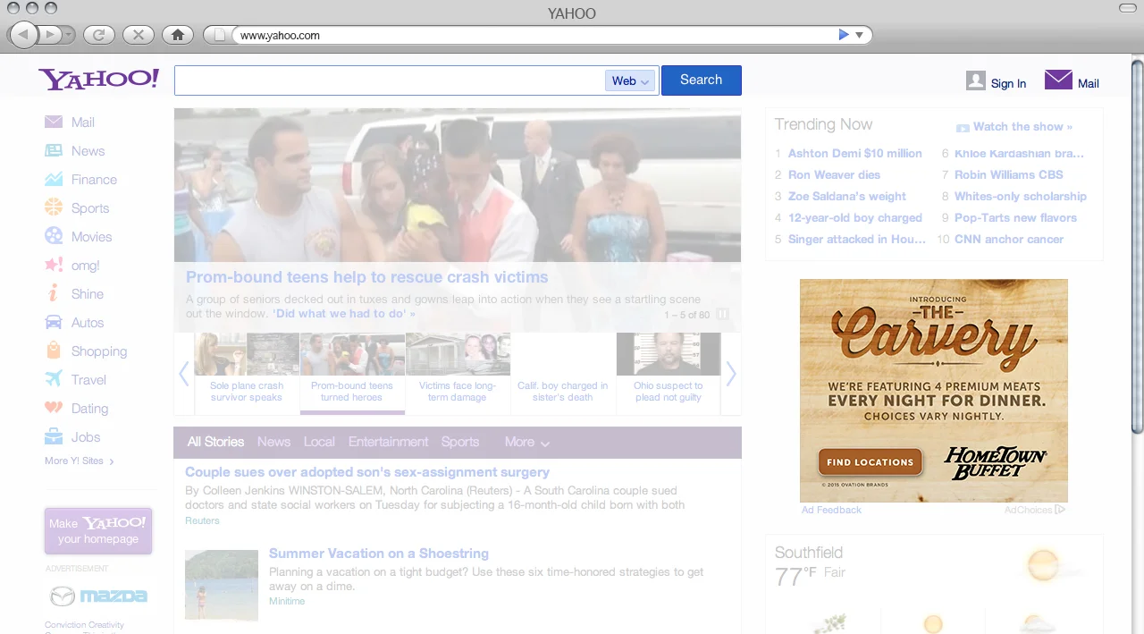Open the Web search type dropdown
The width and height of the screenshot is (1144, 634).
pos(630,80)
